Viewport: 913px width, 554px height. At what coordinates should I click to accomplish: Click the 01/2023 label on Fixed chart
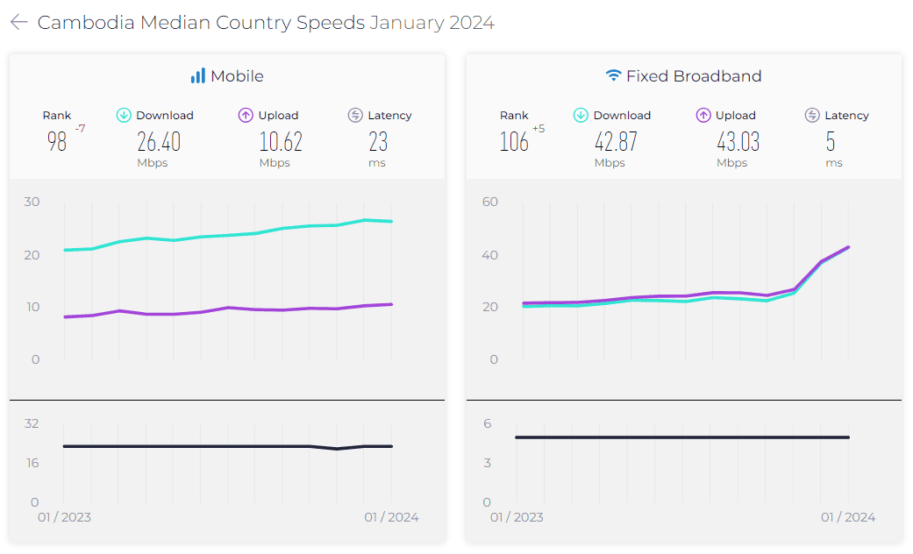point(518,517)
